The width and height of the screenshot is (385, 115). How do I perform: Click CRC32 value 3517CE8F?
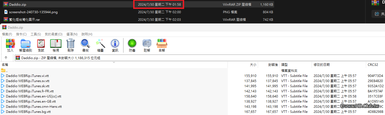[375, 96]
